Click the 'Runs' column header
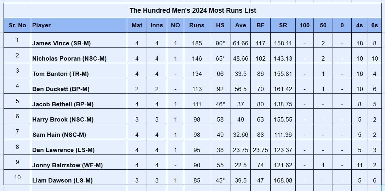Screen dimensions: 385x191 [x=197, y=25]
